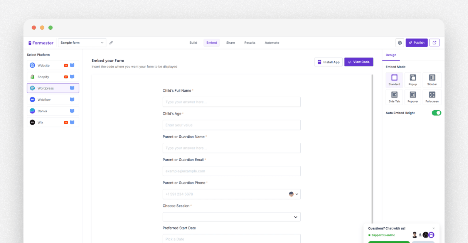Select the Popover embed mode
This screenshot has height=243, width=468.
click(413, 97)
